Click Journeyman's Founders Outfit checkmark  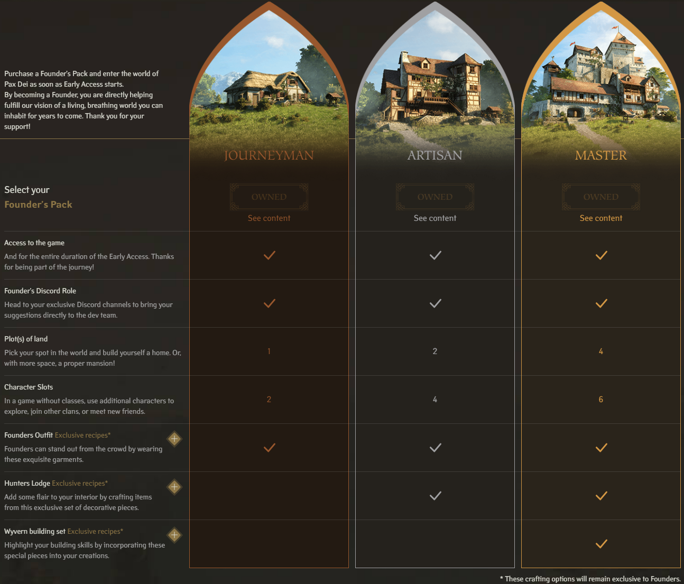pos(269,448)
